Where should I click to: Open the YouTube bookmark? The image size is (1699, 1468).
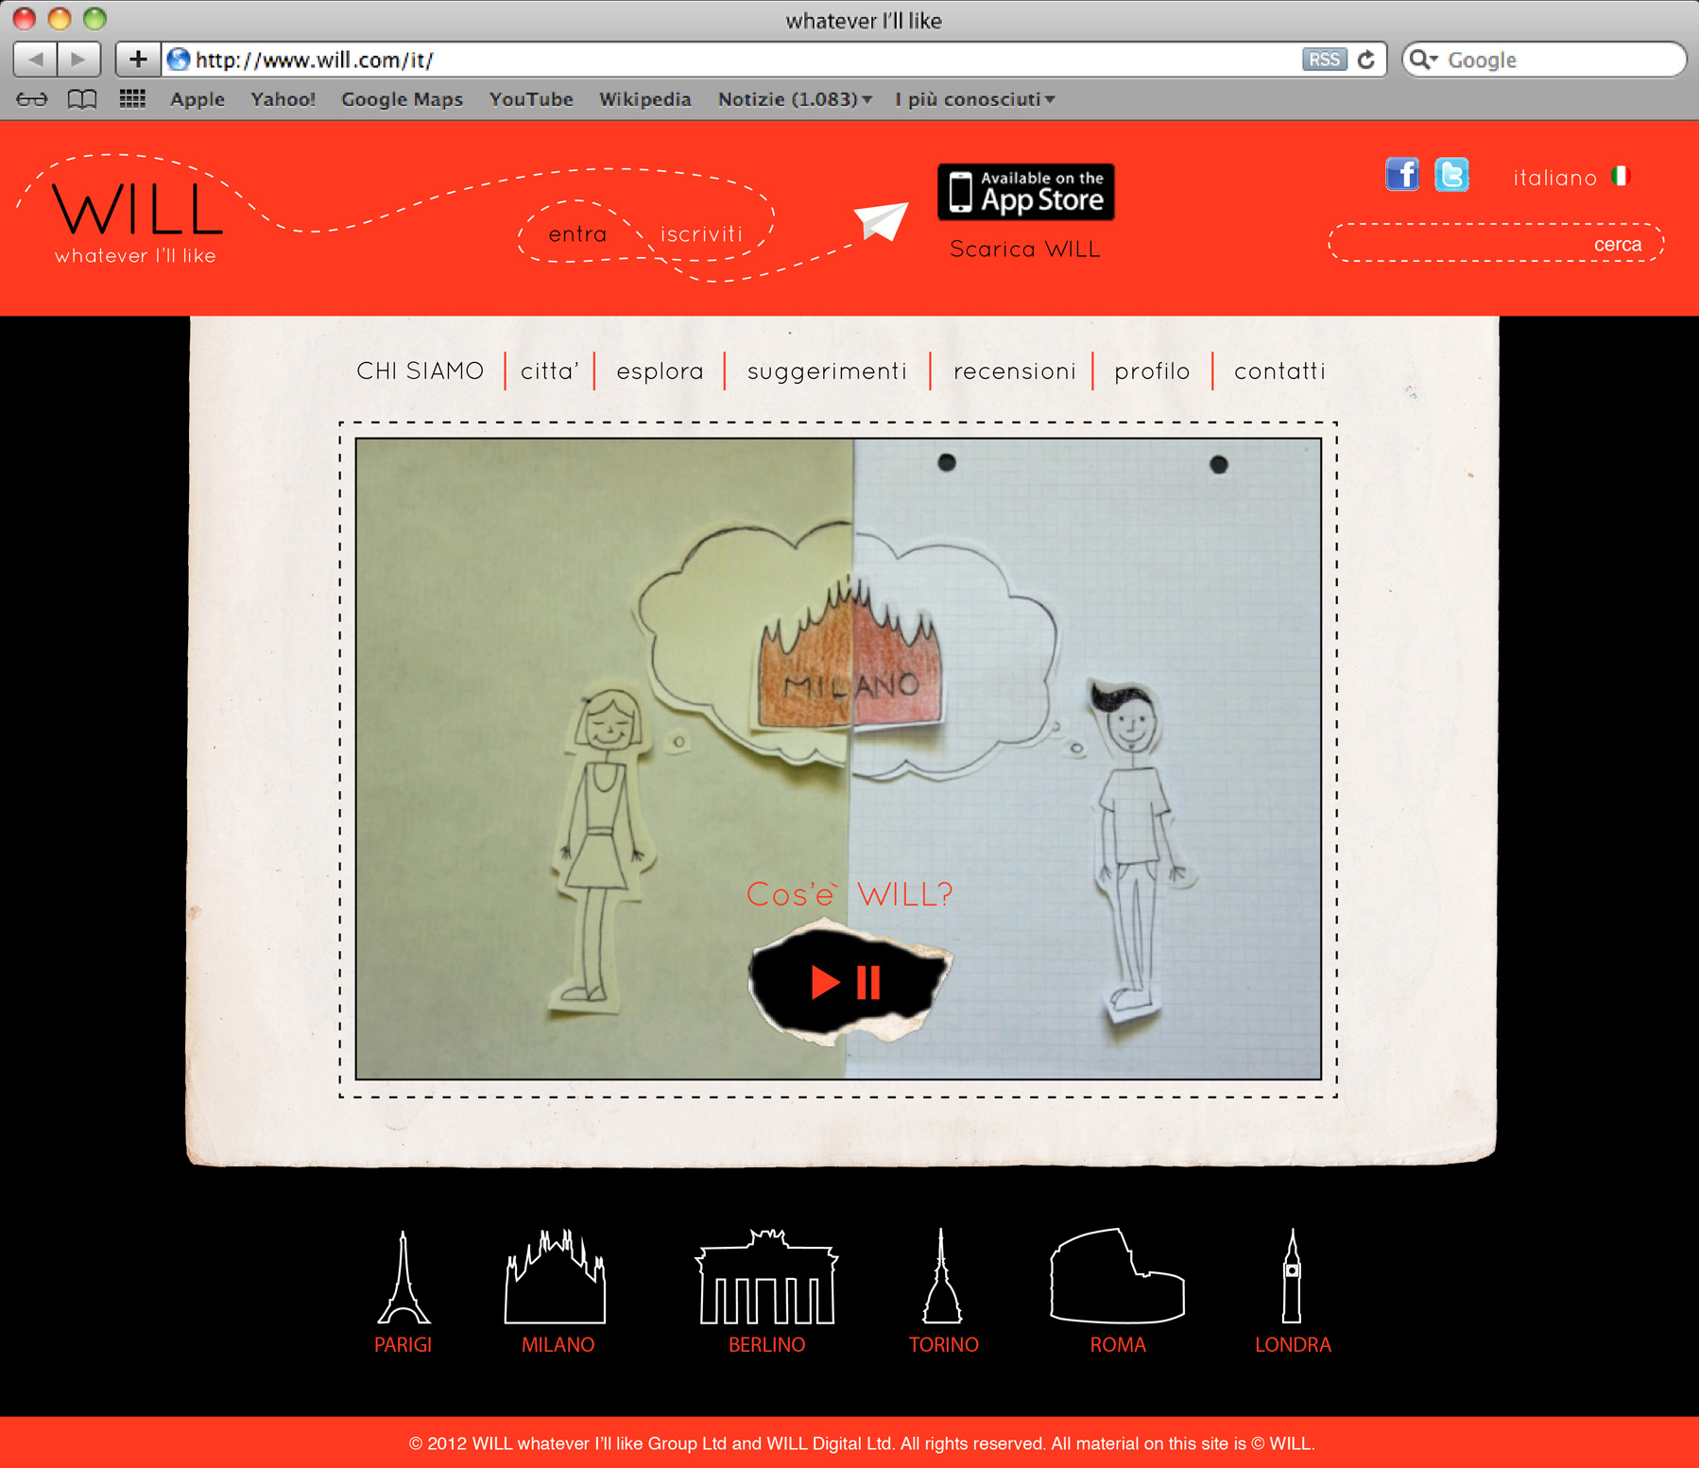pos(531,99)
